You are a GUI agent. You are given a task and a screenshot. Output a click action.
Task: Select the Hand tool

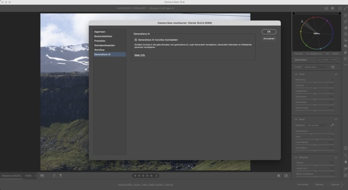345,162
